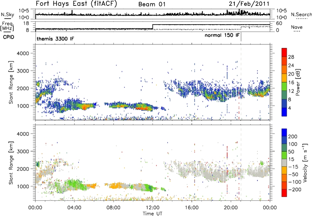This screenshot has height=216, width=312.
Task: Click the power panel 'Slant Range [km]' label
Action: pos(11,82)
